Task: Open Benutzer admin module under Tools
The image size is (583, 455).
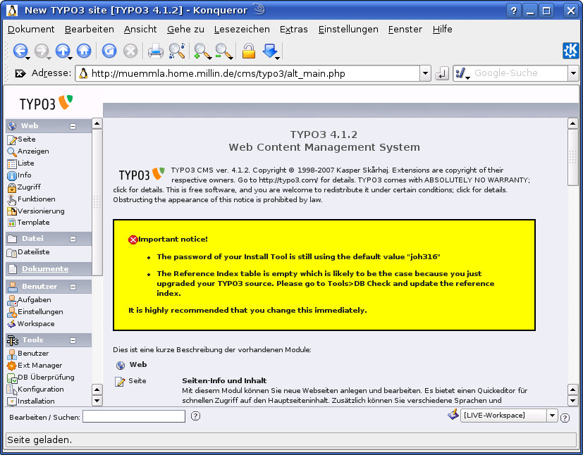Action: tap(28, 354)
